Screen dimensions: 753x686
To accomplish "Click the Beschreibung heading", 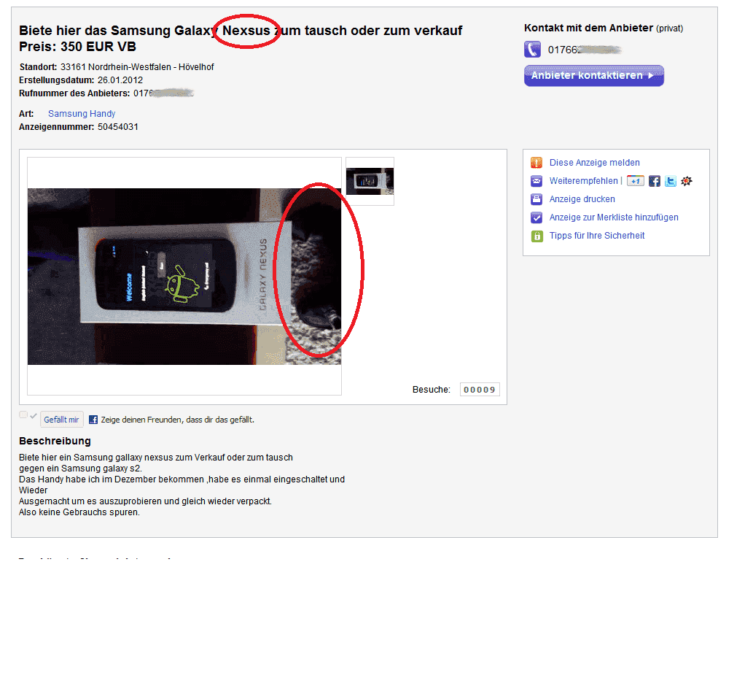I will pyautogui.click(x=55, y=441).
